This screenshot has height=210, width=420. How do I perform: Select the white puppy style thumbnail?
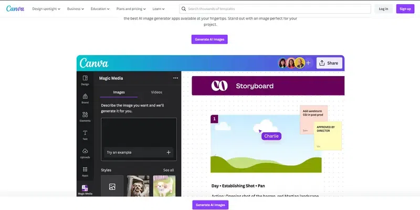(x=164, y=186)
